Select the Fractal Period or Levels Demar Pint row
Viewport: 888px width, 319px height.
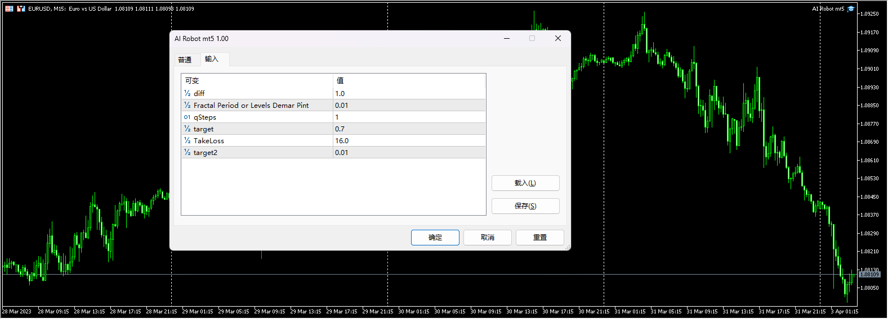pyautogui.click(x=333, y=105)
